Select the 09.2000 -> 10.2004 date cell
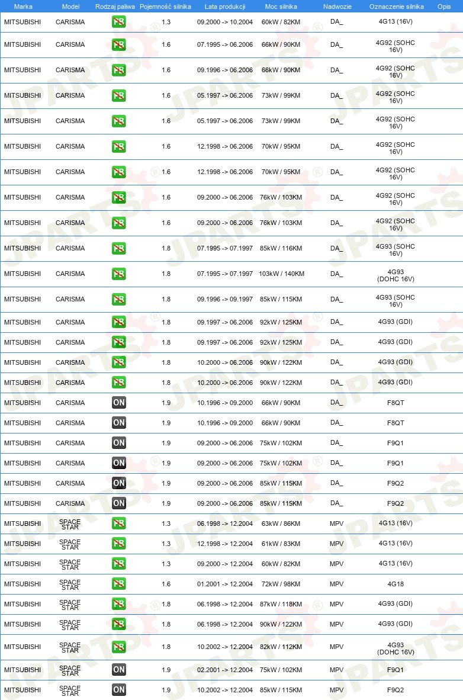Screen dimensions: 463x700 (x=225, y=22)
